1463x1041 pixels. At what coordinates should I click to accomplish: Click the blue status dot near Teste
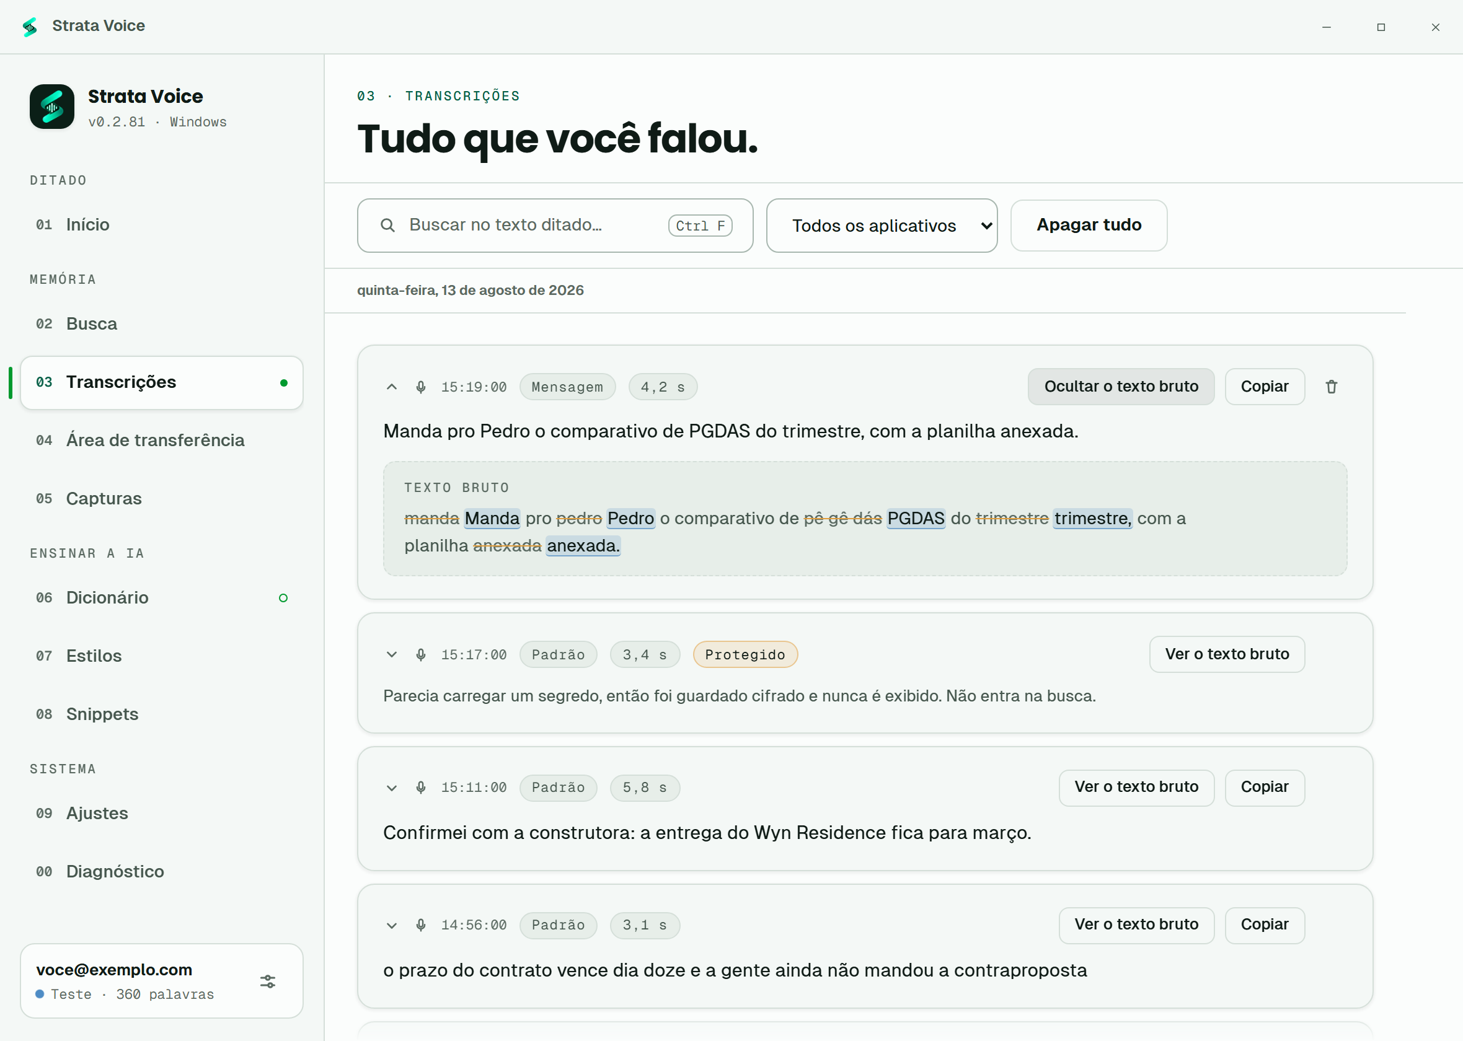click(40, 994)
